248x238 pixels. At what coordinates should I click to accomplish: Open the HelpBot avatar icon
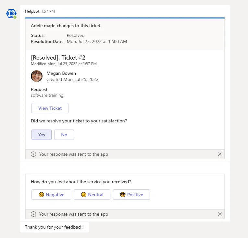point(11,14)
